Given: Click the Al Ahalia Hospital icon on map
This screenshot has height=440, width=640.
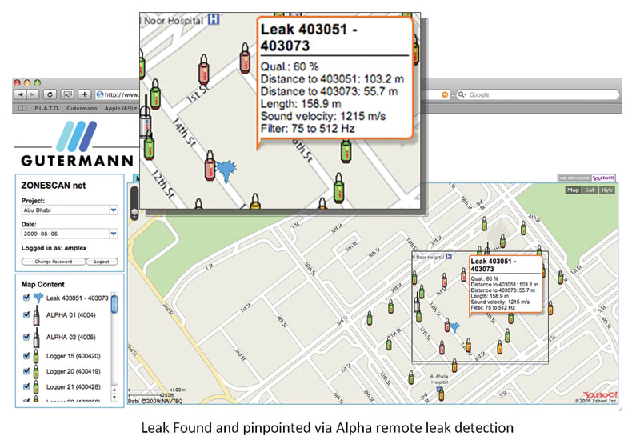Looking at the screenshot, I should 441,390.
